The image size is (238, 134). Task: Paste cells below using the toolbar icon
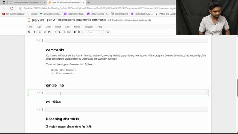coord(49,32)
